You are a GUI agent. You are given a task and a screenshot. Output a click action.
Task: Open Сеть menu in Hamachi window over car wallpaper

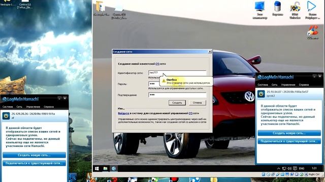[274, 85]
